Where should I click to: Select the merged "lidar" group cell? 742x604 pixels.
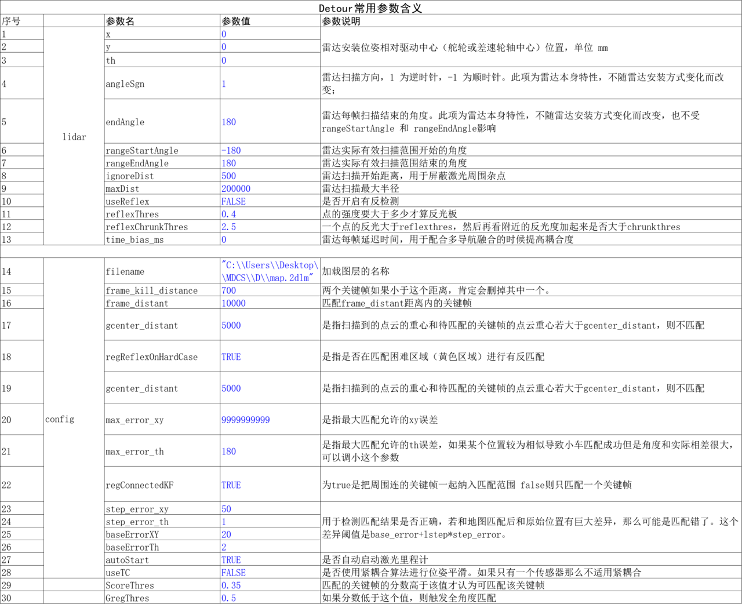74,137
